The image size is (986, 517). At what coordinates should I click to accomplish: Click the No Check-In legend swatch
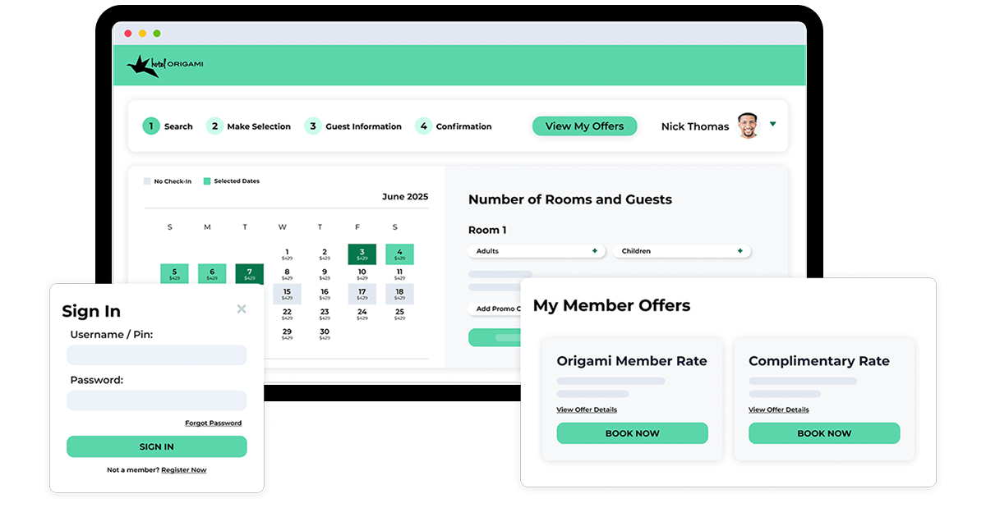point(147,181)
